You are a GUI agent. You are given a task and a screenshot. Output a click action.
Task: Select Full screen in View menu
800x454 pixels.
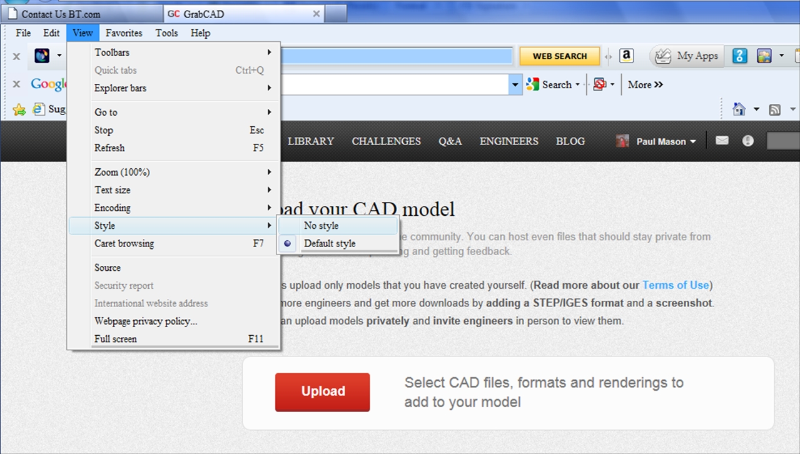tap(174, 339)
